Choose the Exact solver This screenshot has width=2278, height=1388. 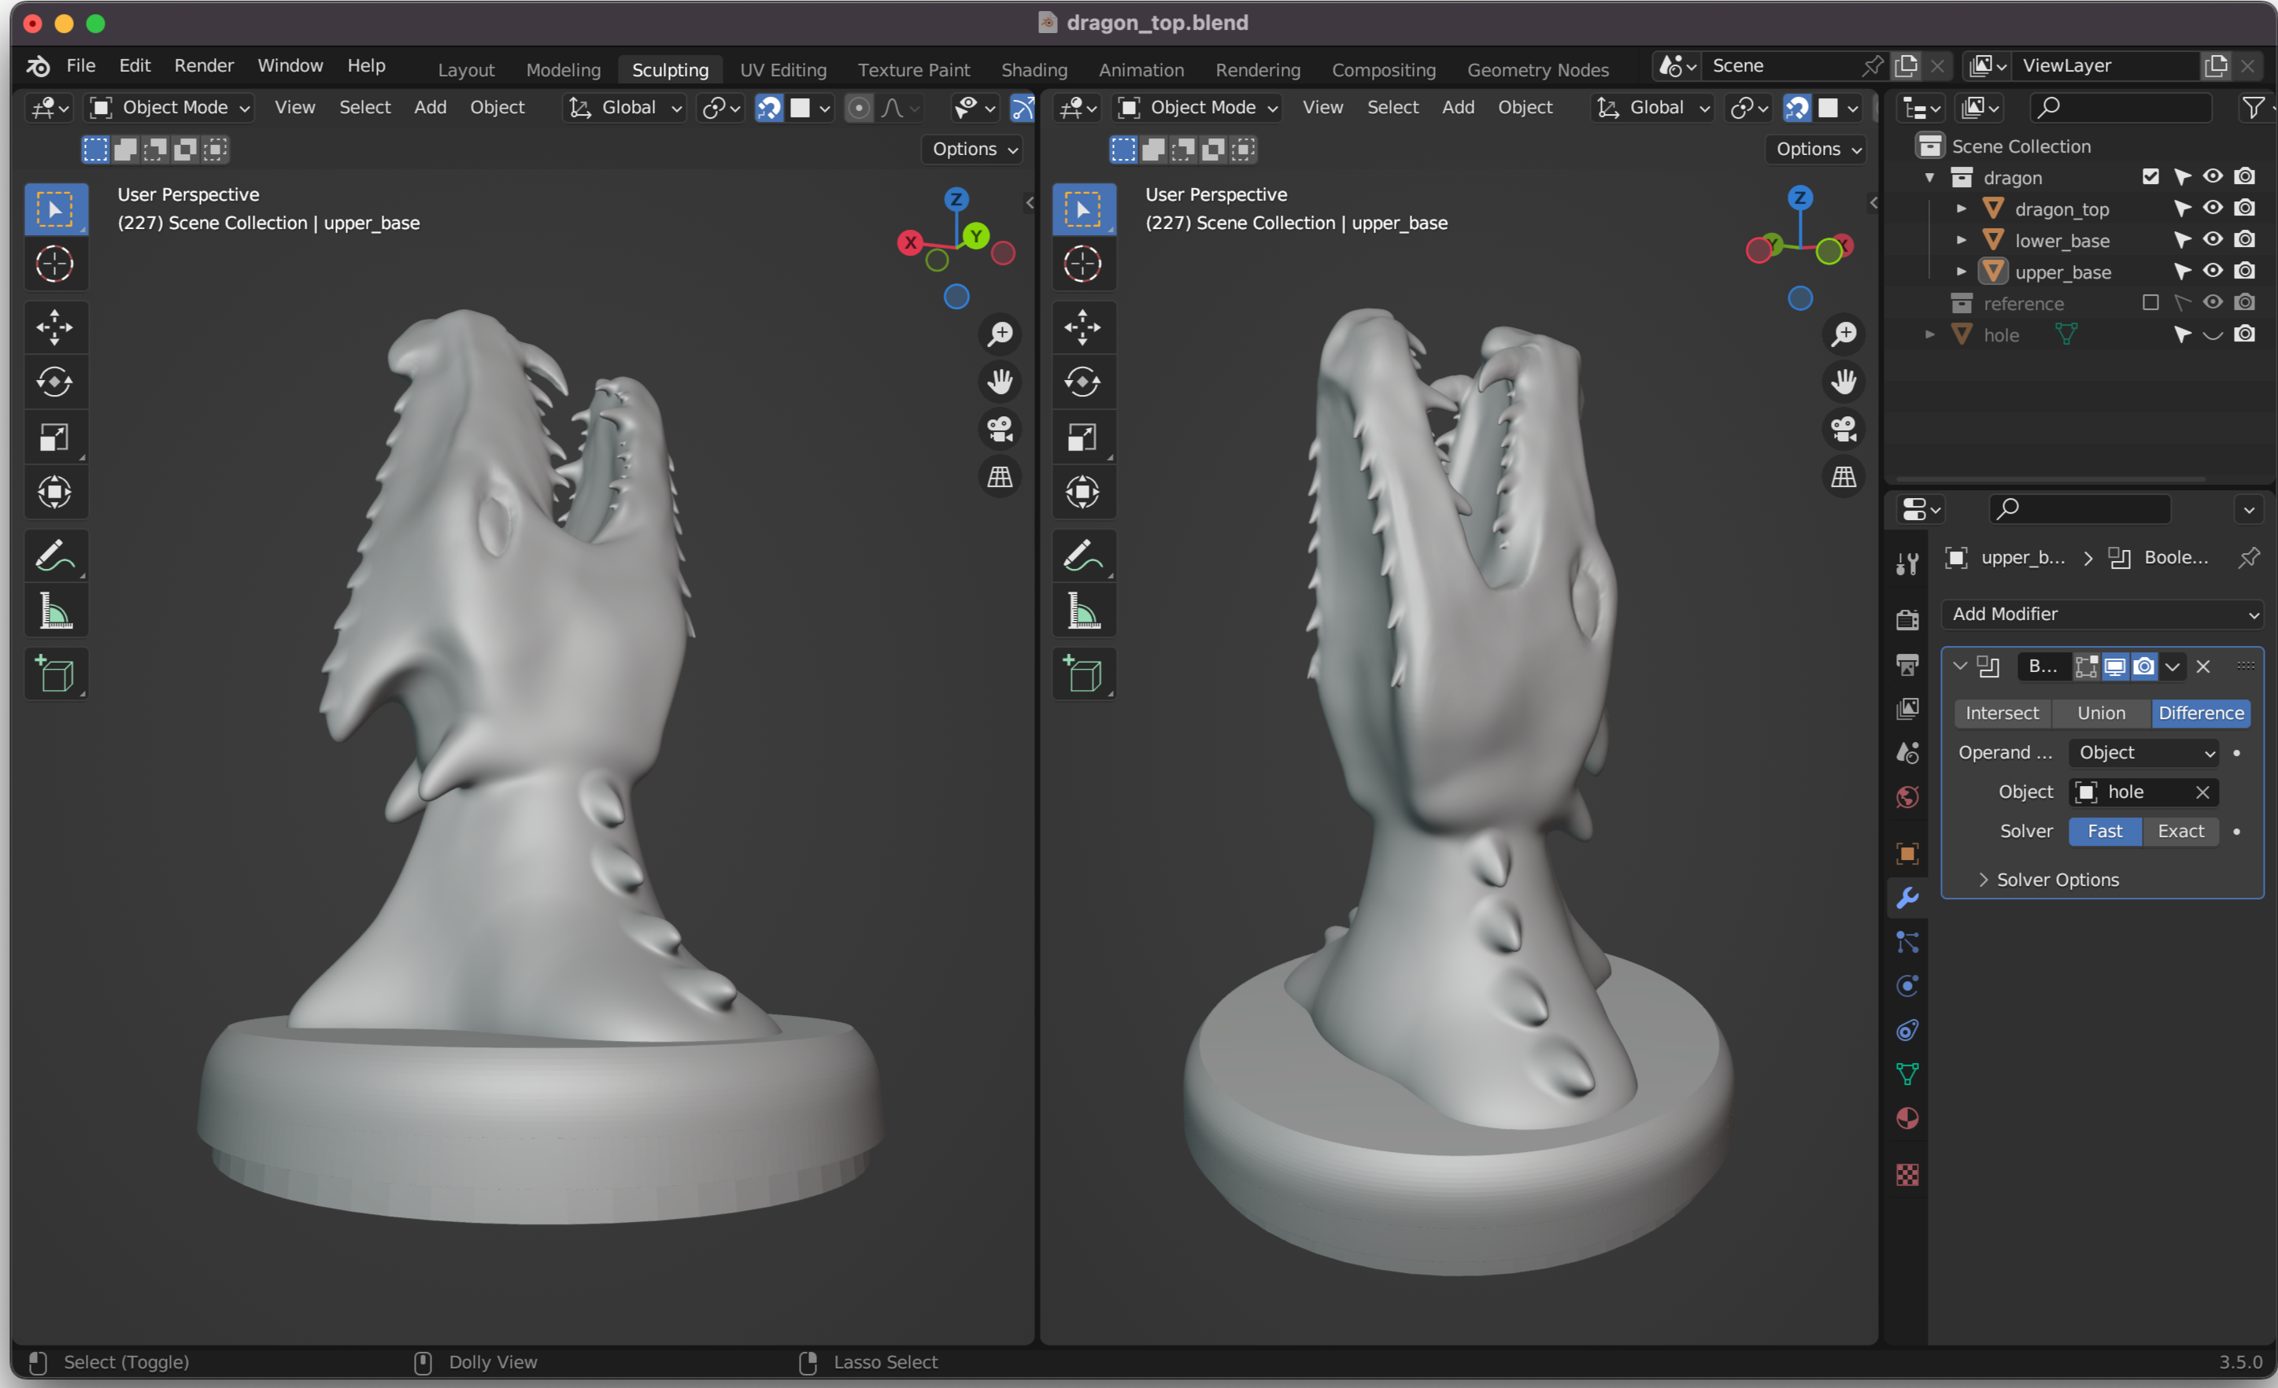(2181, 832)
